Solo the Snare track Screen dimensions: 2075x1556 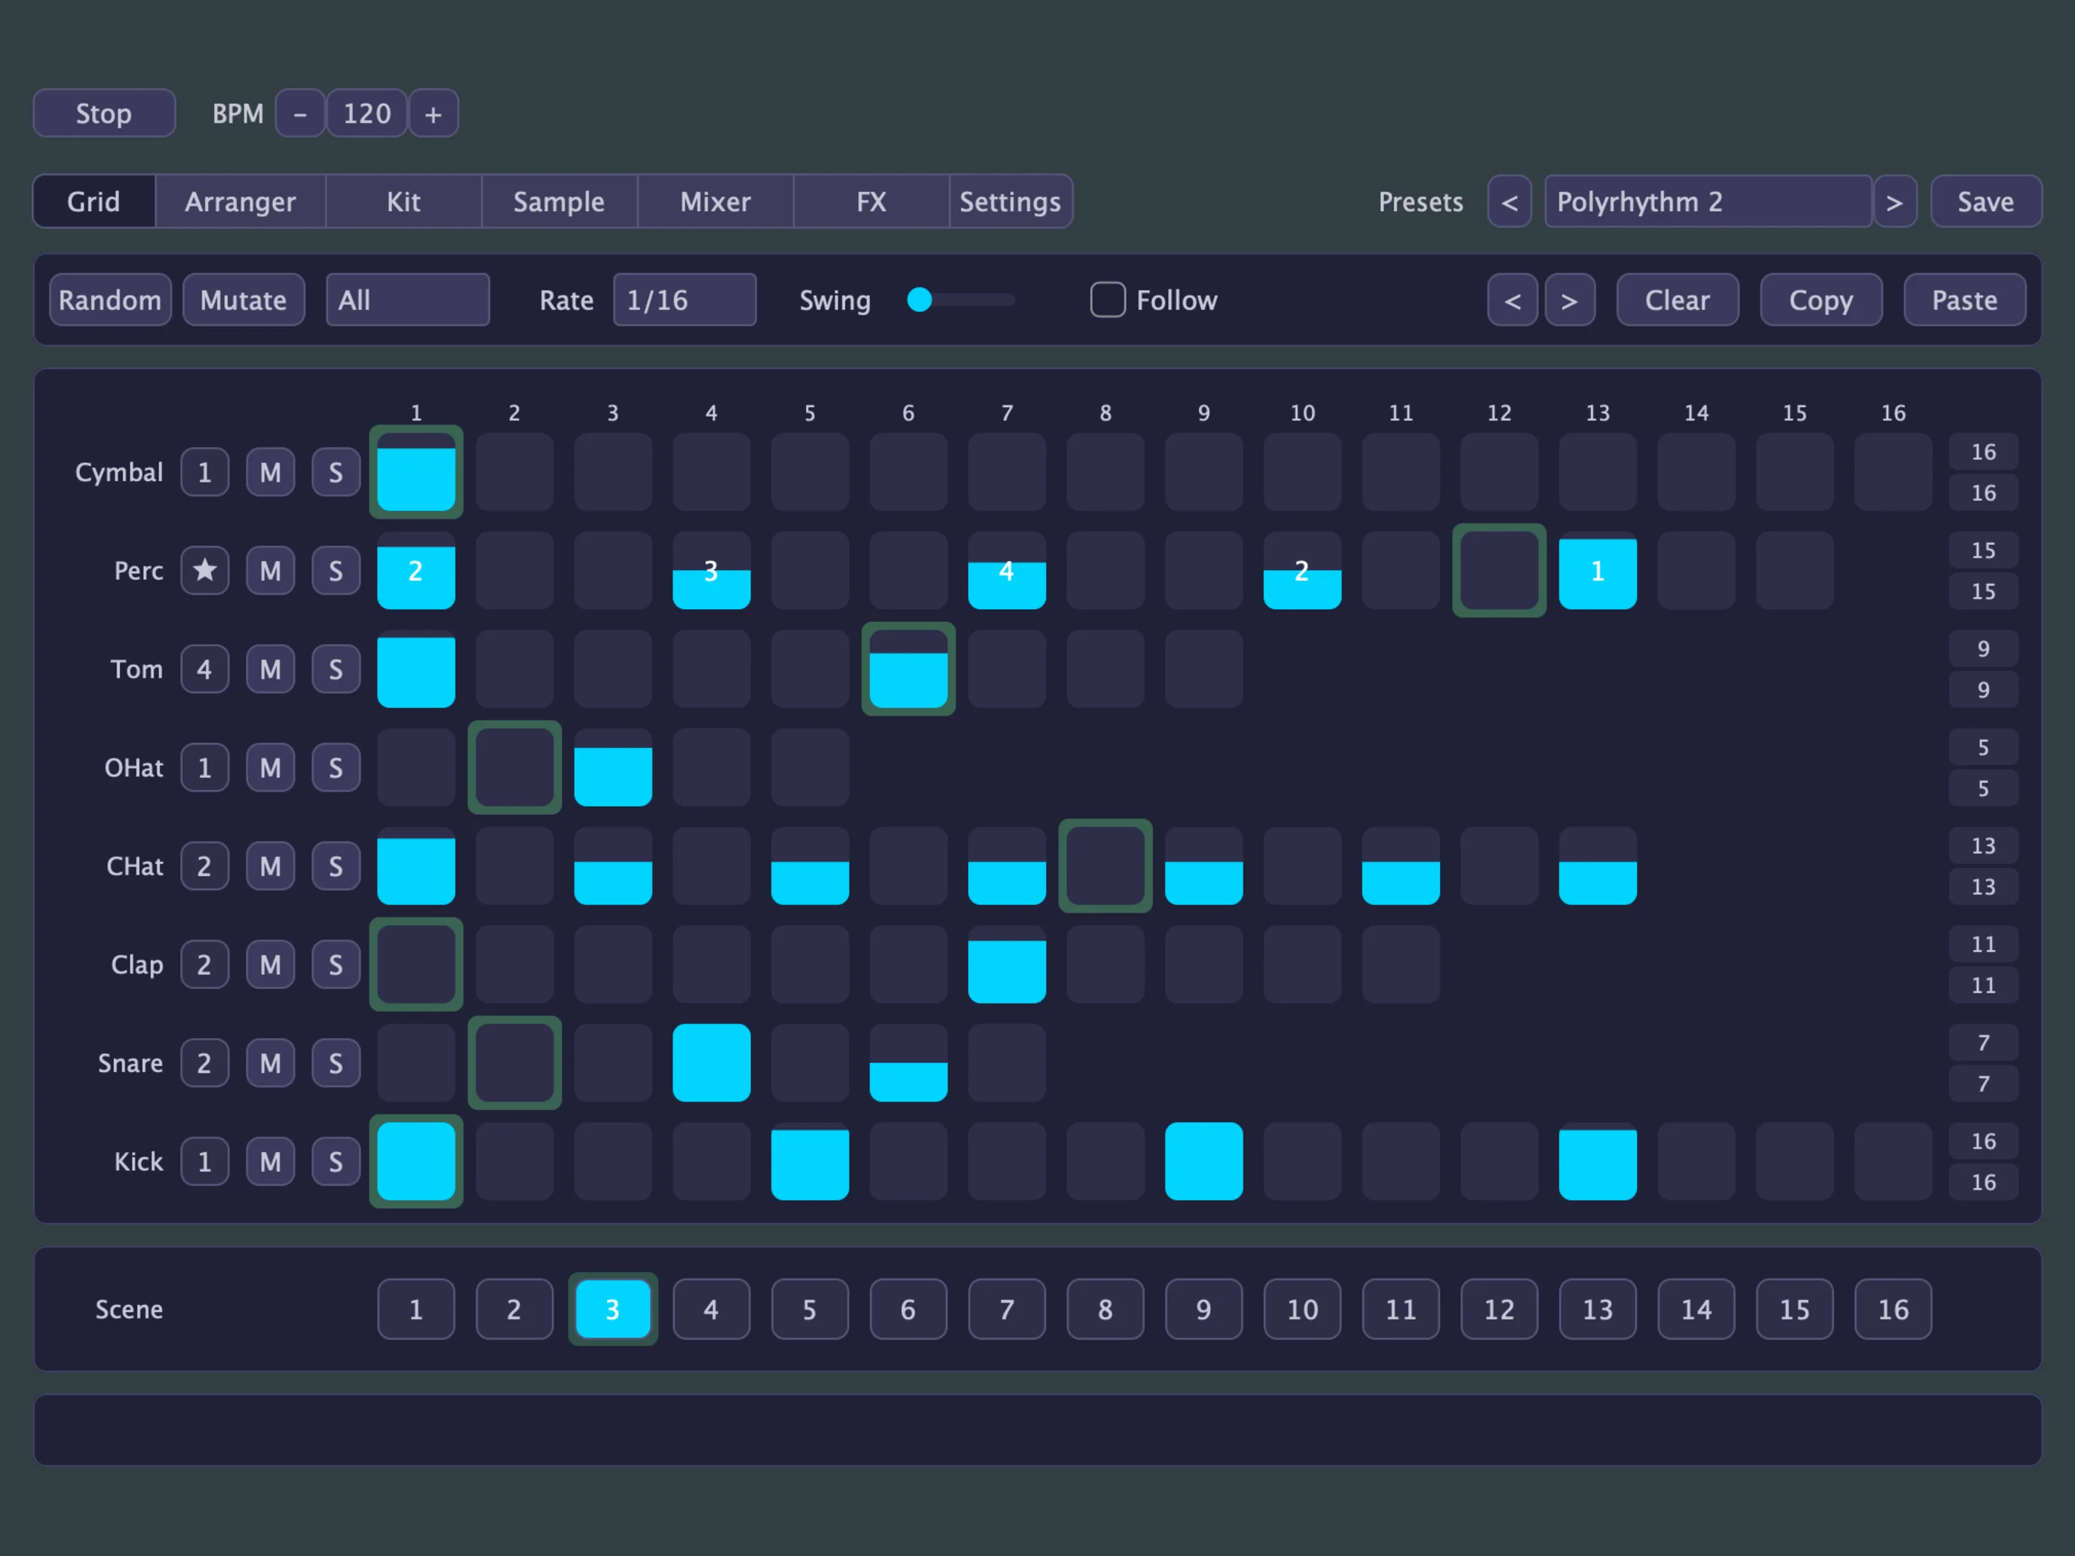(336, 1063)
